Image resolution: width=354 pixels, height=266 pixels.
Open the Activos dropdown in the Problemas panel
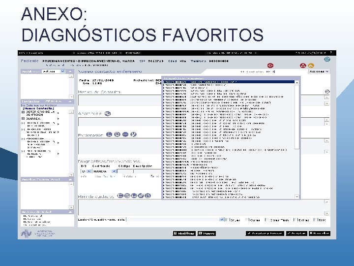63,71
